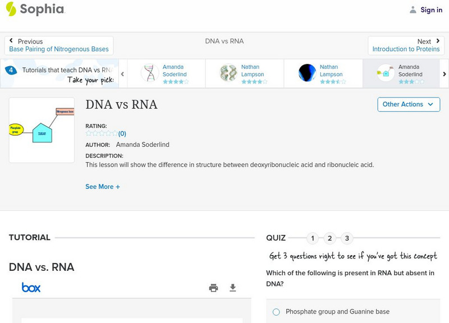Click the Sophia logo icon

(x=11, y=9)
